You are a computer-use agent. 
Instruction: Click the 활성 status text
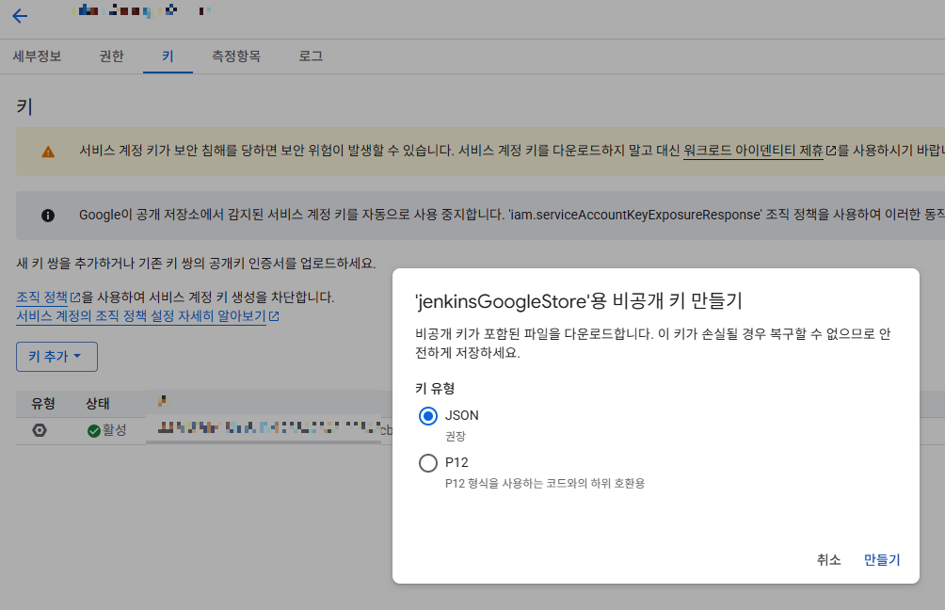tap(114, 430)
